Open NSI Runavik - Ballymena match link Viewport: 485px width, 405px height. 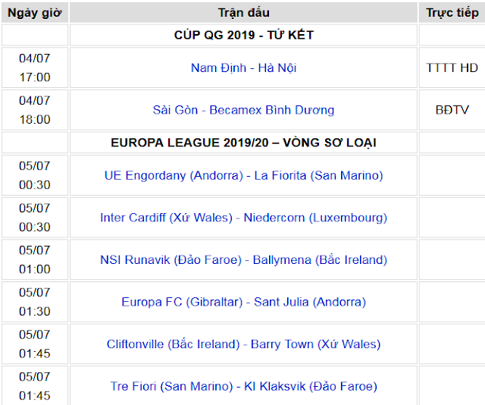click(243, 259)
